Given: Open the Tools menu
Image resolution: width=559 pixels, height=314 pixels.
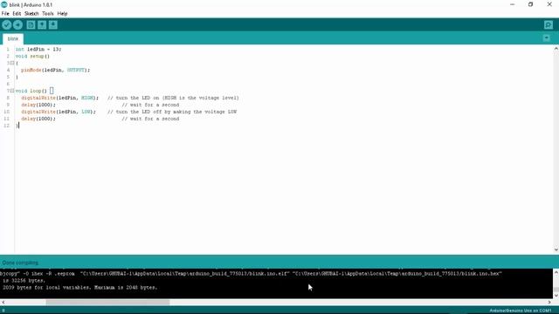Looking at the screenshot, I should (x=47, y=14).
